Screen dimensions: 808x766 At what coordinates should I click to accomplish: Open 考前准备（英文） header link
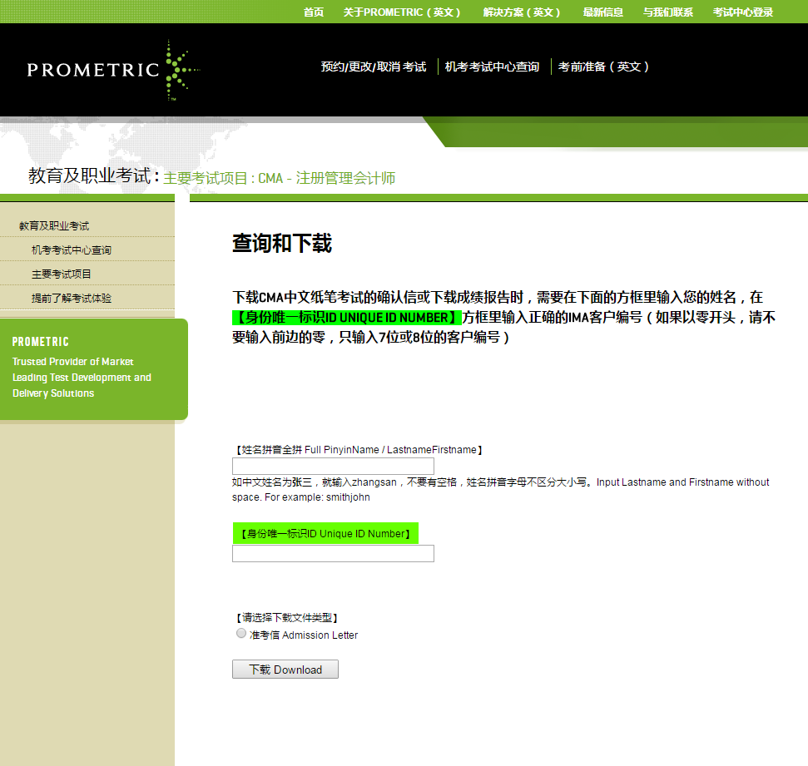(603, 67)
